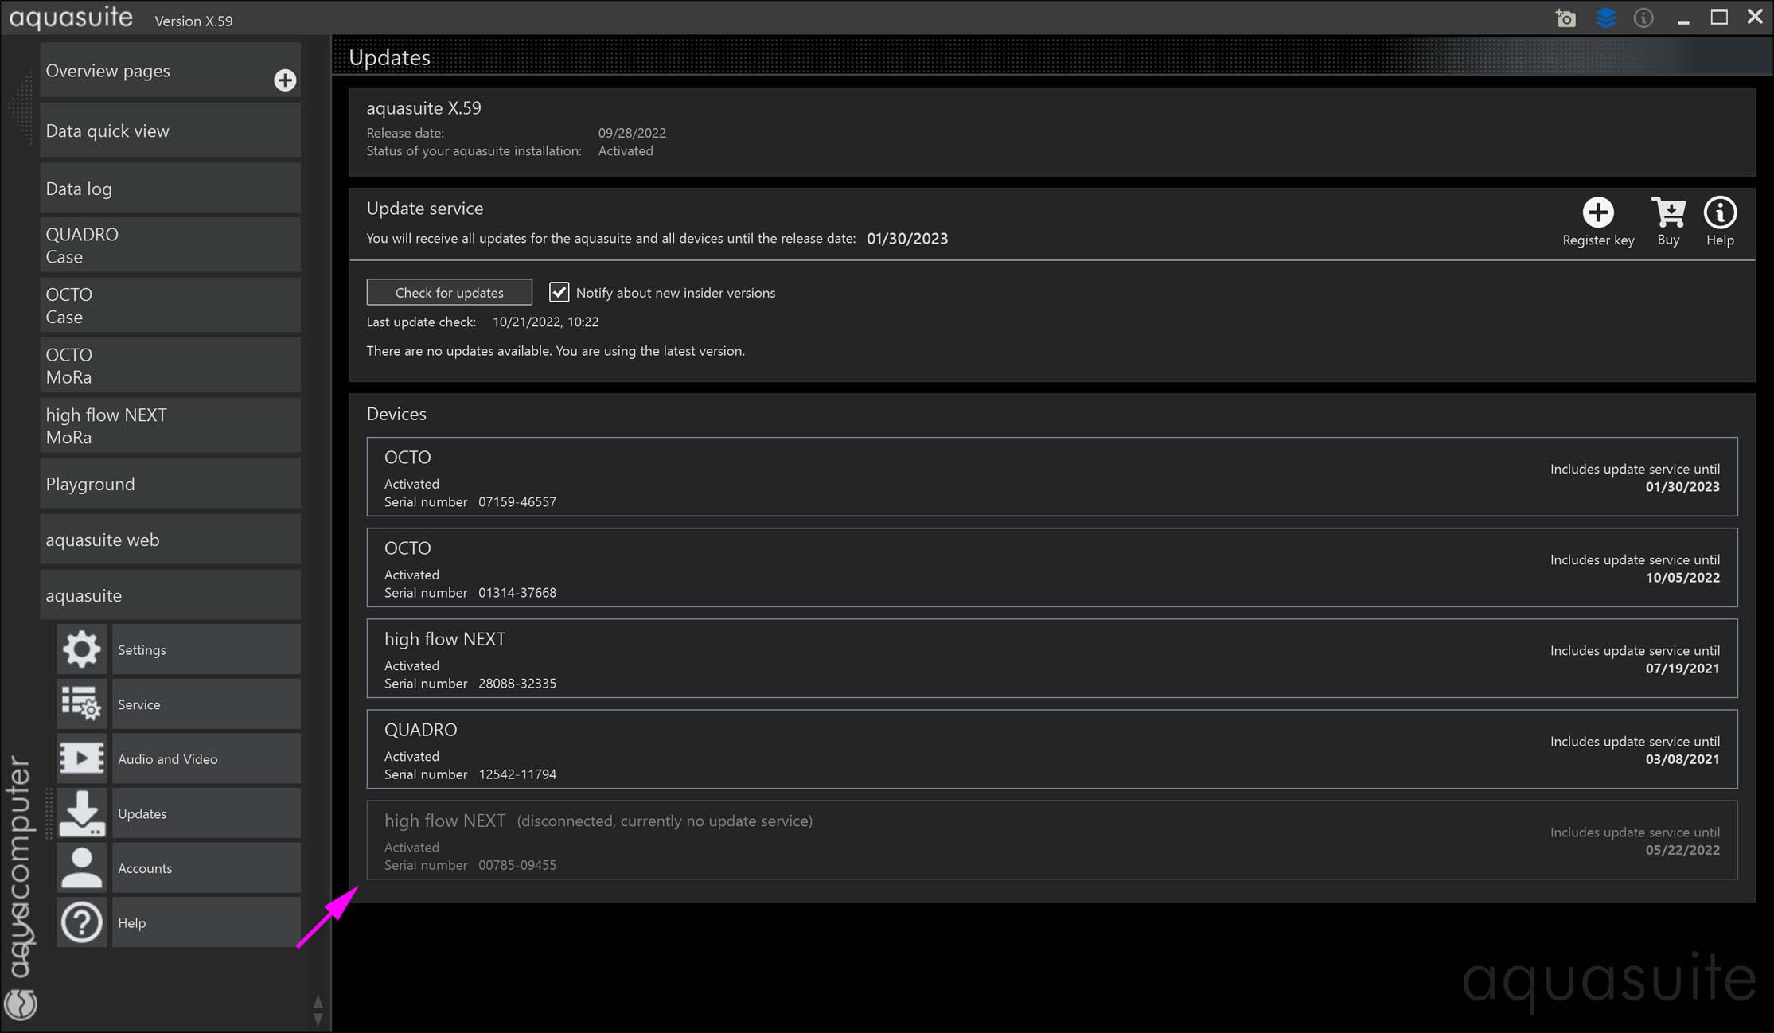
Task: Click the update service Help info icon
Action: (x=1719, y=212)
